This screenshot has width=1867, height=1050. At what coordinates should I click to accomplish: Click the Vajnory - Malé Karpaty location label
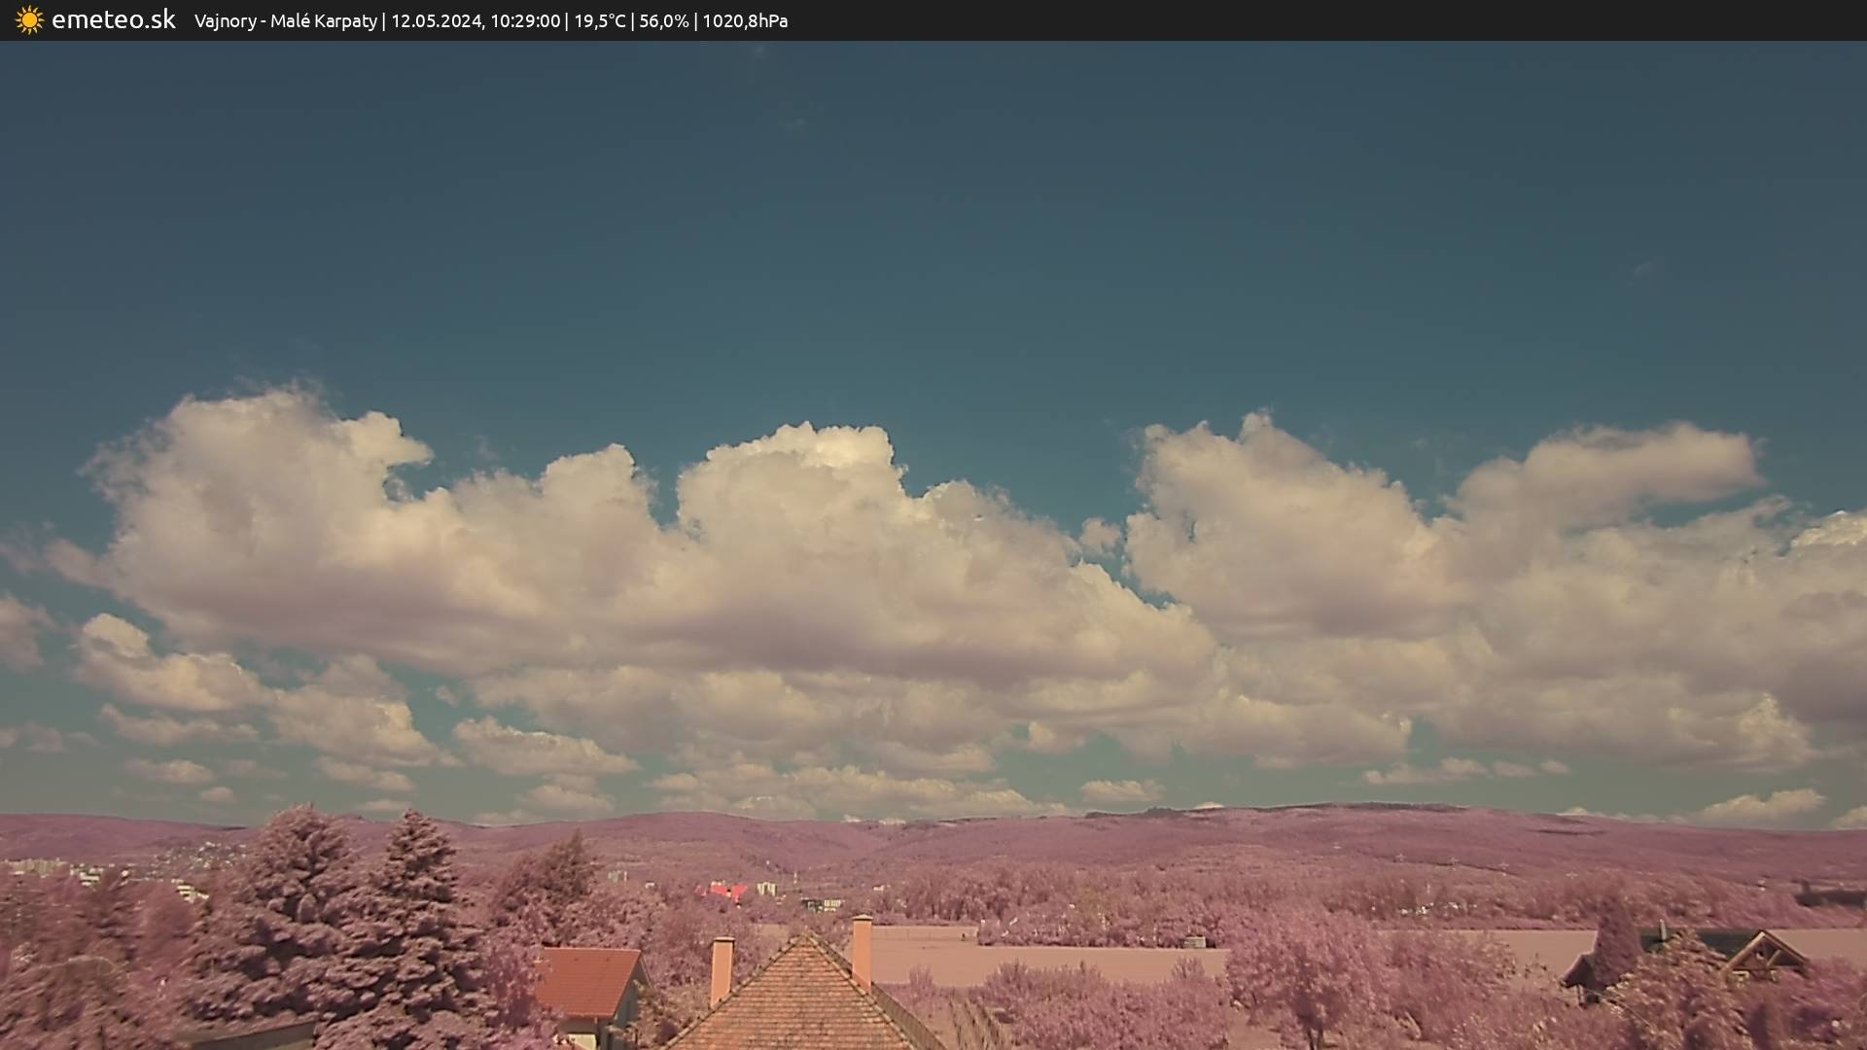[x=285, y=21]
